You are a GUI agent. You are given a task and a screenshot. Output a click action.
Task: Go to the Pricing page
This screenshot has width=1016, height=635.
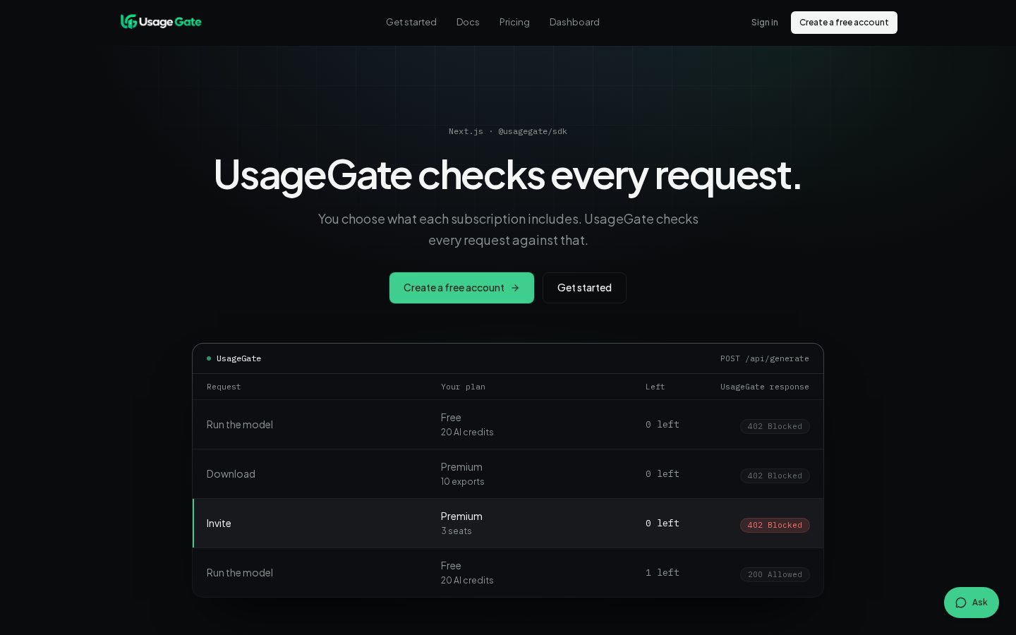click(514, 22)
